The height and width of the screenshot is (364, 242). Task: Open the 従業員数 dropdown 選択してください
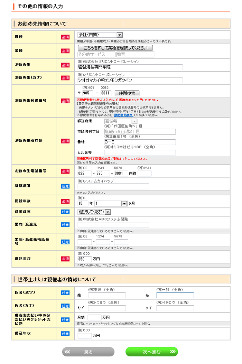click(94, 212)
